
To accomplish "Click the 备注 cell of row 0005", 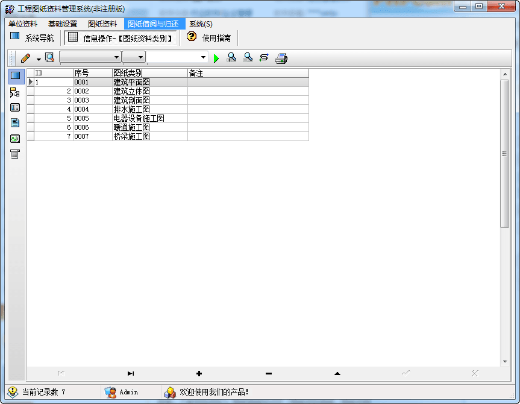I will point(248,118).
